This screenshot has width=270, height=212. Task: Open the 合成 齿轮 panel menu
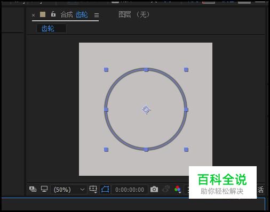pos(97,15)
